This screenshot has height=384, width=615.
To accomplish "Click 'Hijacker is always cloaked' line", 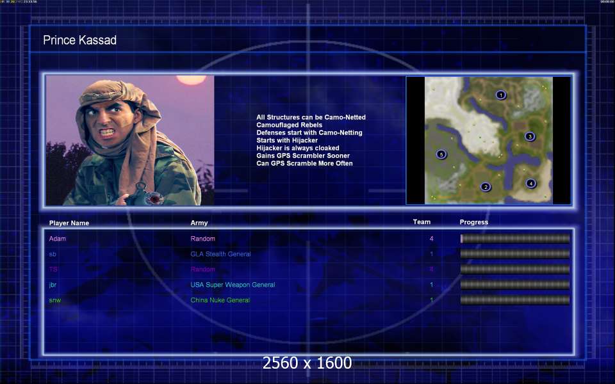I will [298, 148].
